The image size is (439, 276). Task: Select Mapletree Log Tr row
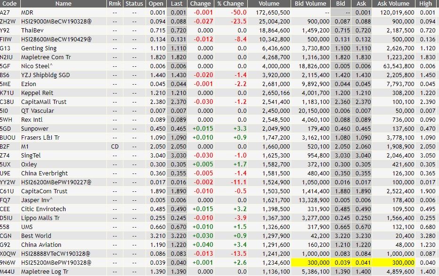(x=219, y=272)
